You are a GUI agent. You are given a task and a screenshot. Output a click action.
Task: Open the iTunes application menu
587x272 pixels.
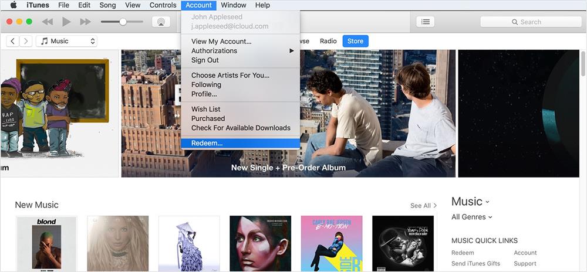pyautogui.click(x=38, y=5)
